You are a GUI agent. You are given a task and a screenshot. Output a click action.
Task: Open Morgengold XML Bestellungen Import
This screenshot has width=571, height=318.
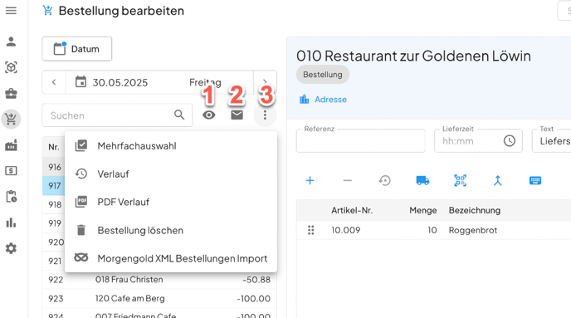[x=171, y=258]
